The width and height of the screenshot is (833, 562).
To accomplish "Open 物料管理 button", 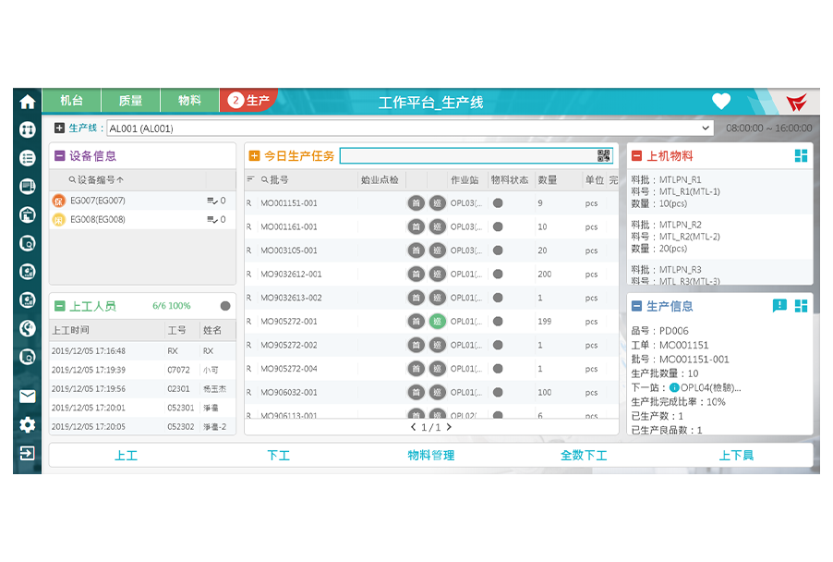I will click(x=431, y=455).
